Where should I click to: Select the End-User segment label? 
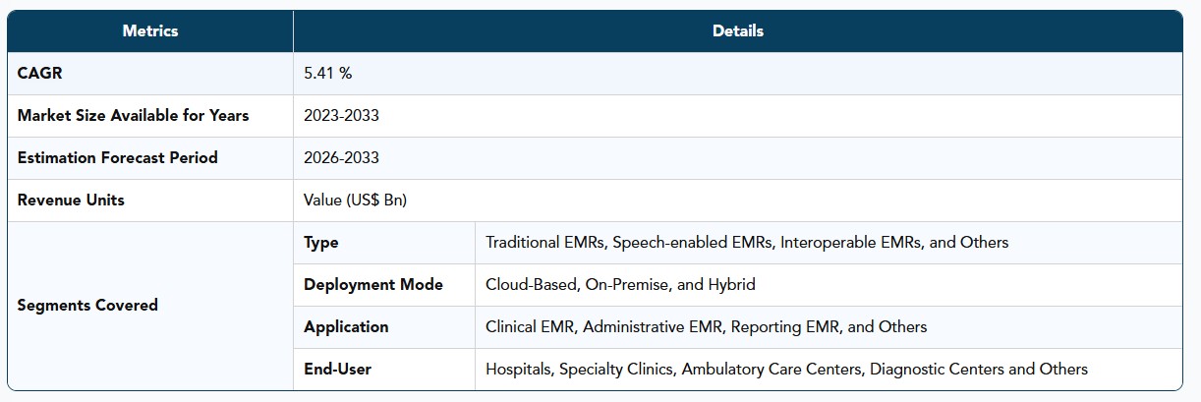(337, 369)
